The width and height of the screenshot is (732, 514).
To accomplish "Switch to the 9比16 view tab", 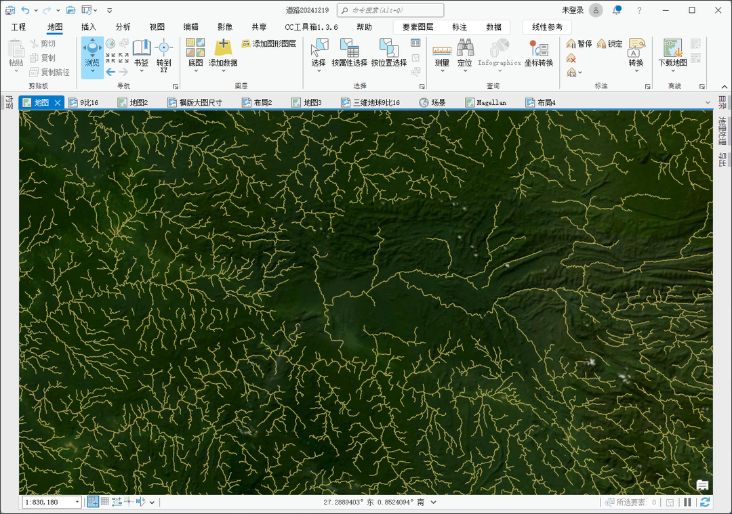I will tap(83, 103).
